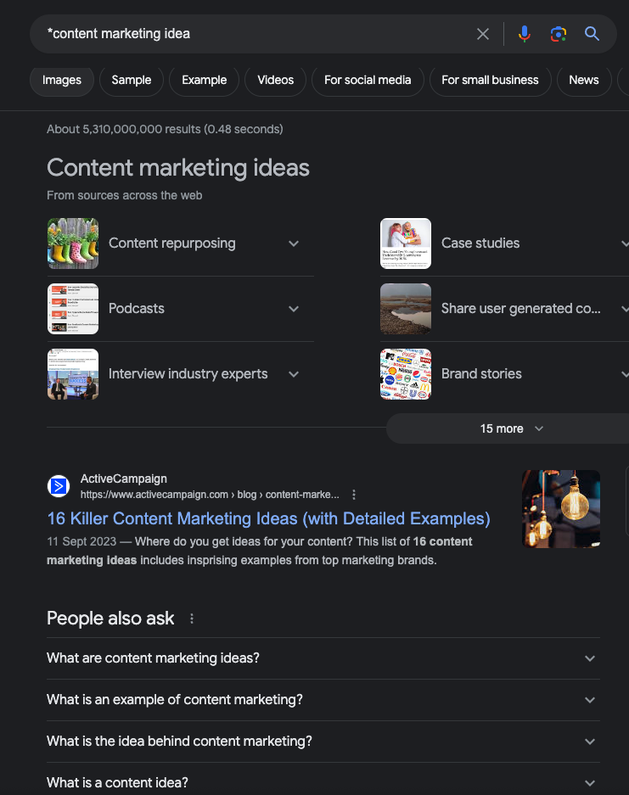Screen dimensions: 629x795
Task: Expand Interview industry experts entry
Action: click(x=294, y=374)
